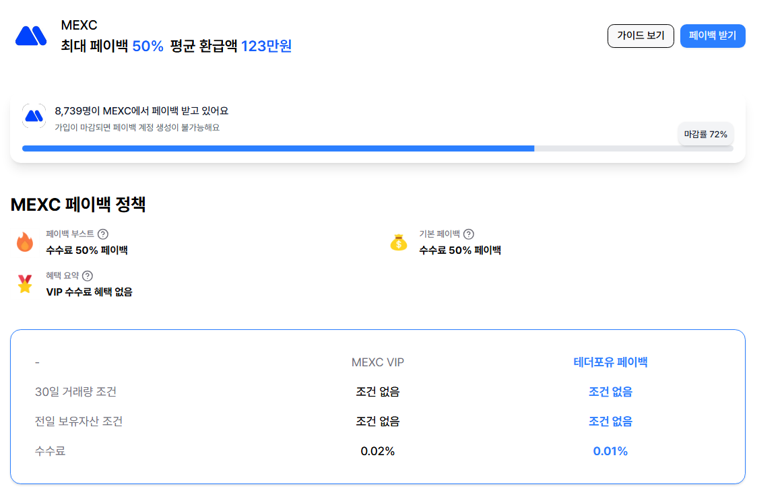Click the blue 0.01% fee value
The width and height of the screenshot is (782, 503).
coord(610,451)
